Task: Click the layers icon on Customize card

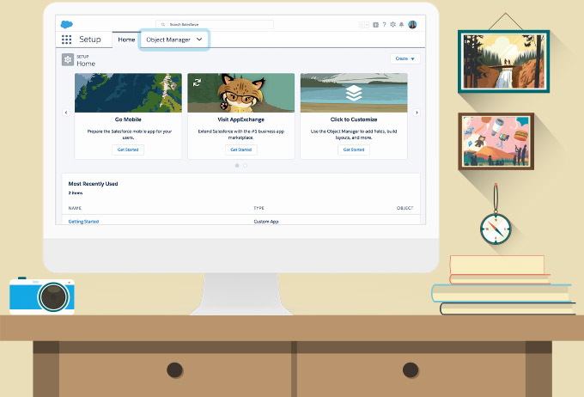Action: coord(354,93)
